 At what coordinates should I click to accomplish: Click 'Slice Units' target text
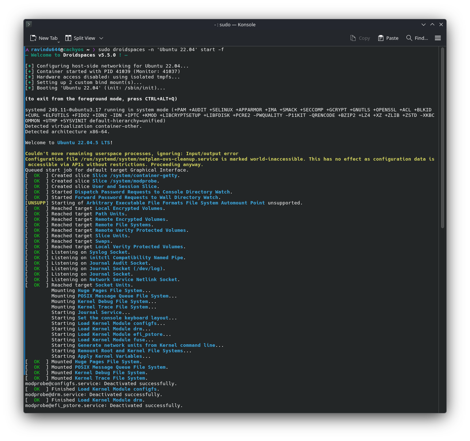coord(111,236)
